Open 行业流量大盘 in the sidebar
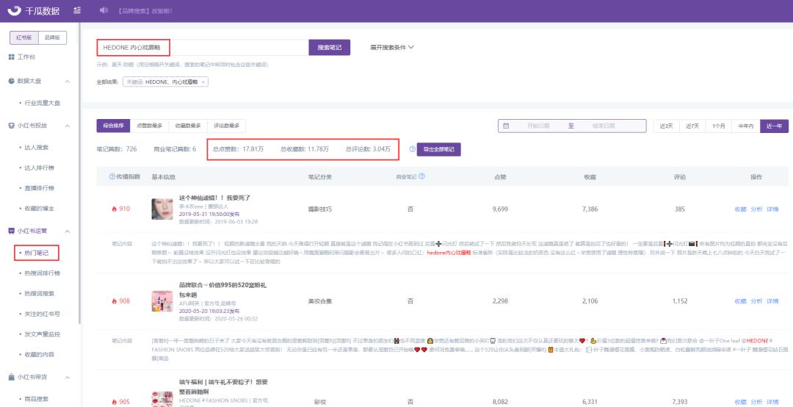Image resolution: width=793 pixels, height=407 pixels. pyautogui.click(x=42, y=104)
